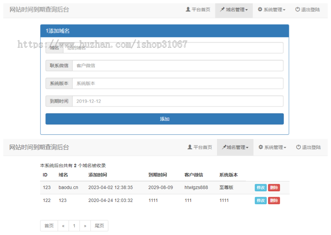Click the 2029-08-09 expiry date cell

[x=161, y=187]
